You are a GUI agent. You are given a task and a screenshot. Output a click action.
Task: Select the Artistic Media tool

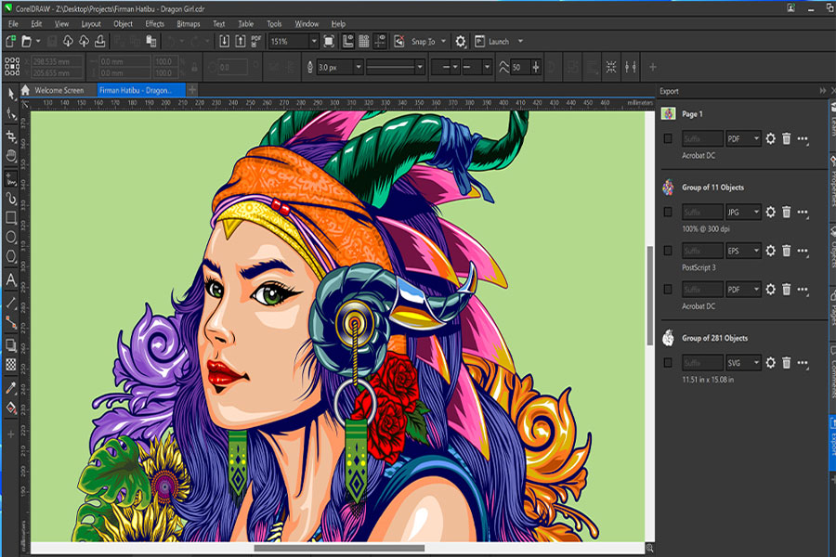pos(11,199)
